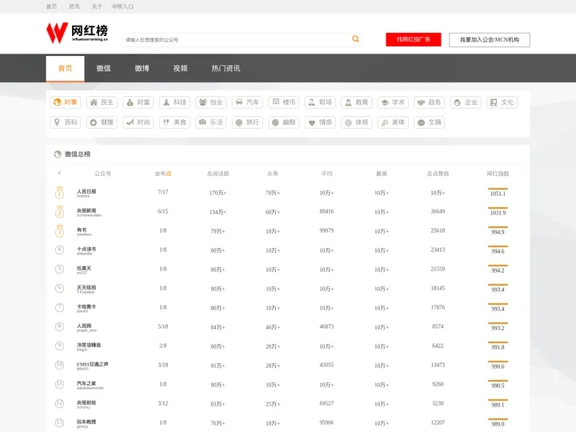This screenshot has height=432, width=576.
Task: Select the 时事 category globe icon
Action: [x=58, y=102]
